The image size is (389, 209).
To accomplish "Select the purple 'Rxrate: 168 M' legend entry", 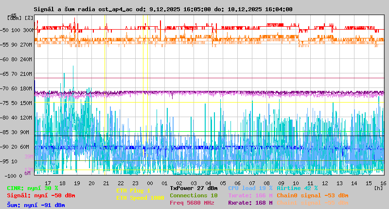I will pyautogui.click(x=250, y=203).
